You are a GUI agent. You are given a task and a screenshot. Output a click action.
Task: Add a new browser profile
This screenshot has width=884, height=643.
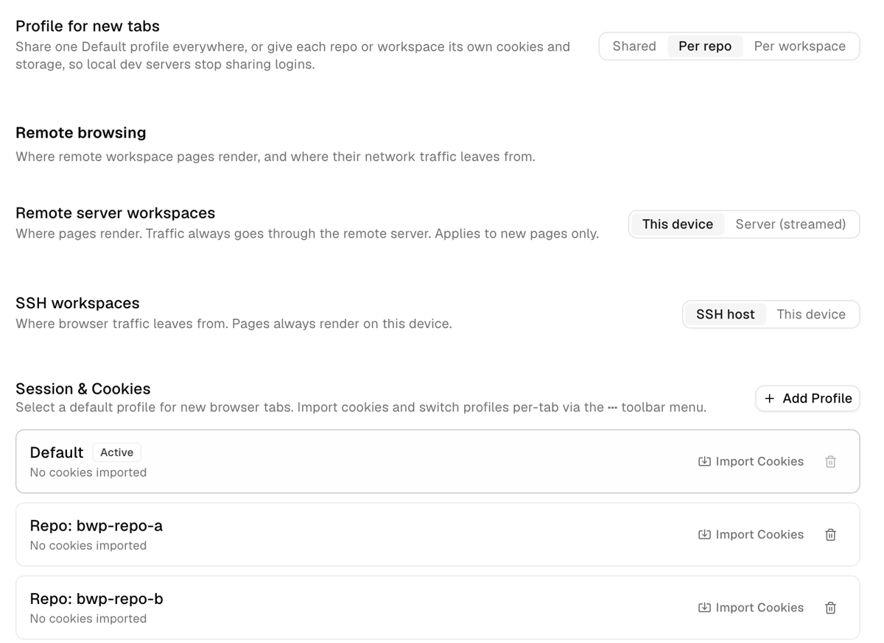(807, 398)
